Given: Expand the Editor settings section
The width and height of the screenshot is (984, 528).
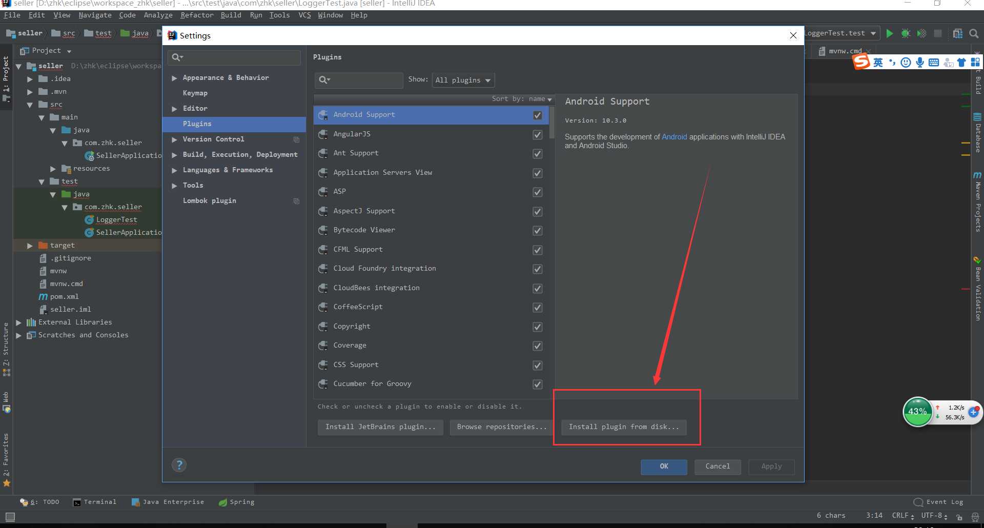Looking at the screenshot, I should (x=174, y=109).
